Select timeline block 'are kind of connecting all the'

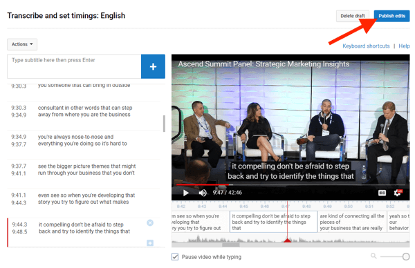pos(352,222)
